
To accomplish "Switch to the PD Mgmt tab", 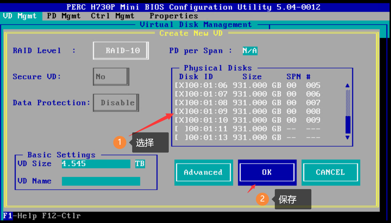I will tap(64, 16).
